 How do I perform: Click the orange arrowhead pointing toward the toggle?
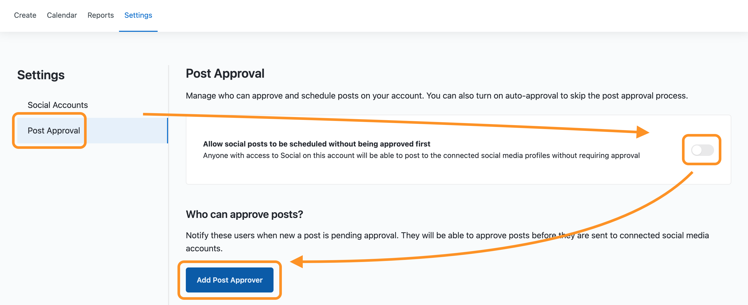click(x=642, y=132)
